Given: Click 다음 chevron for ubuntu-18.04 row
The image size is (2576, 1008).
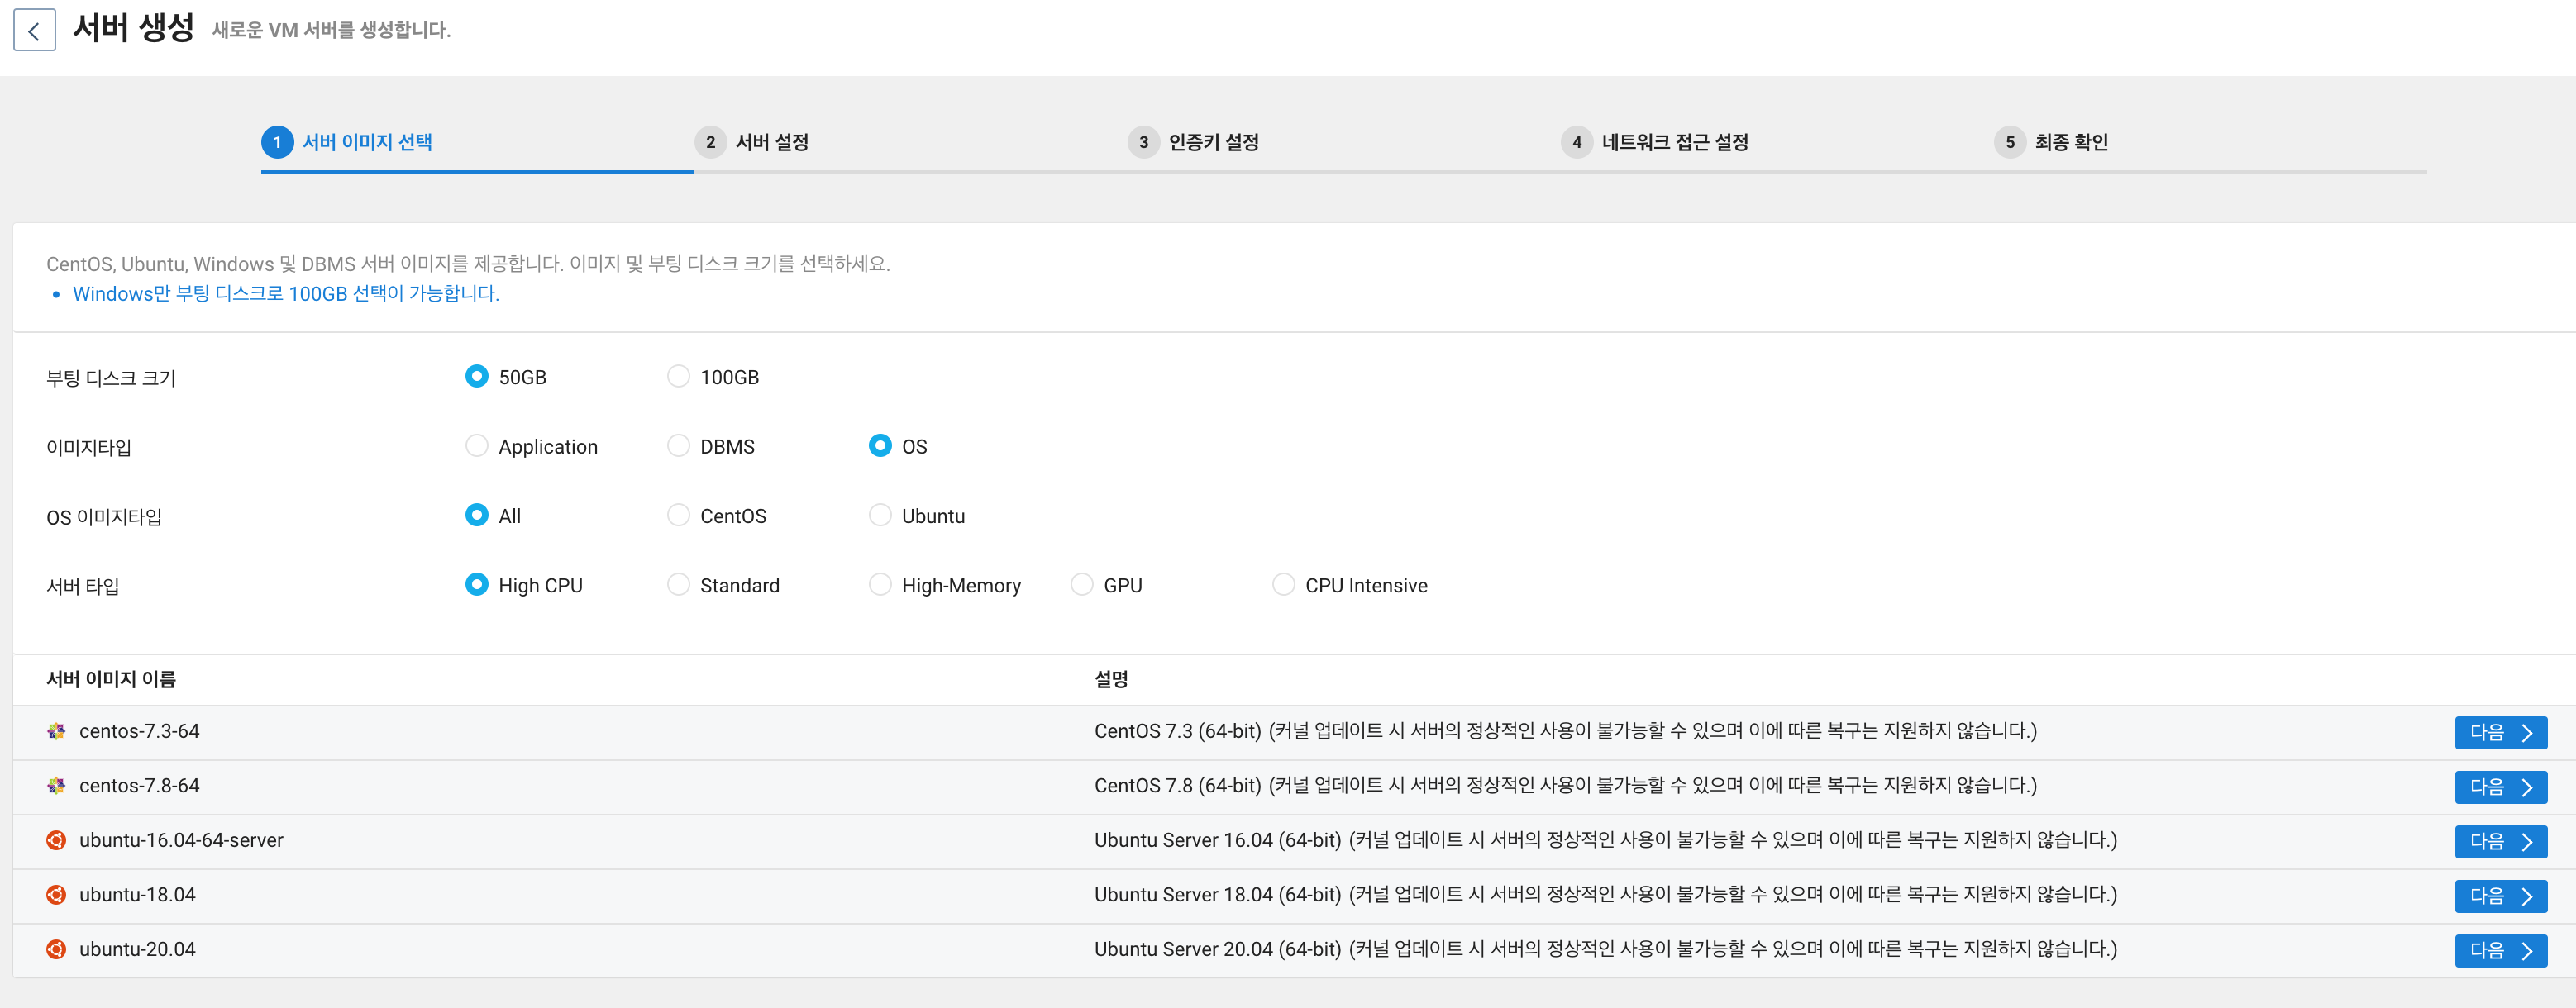Looking at the screenshot, I should [2527, 896].
